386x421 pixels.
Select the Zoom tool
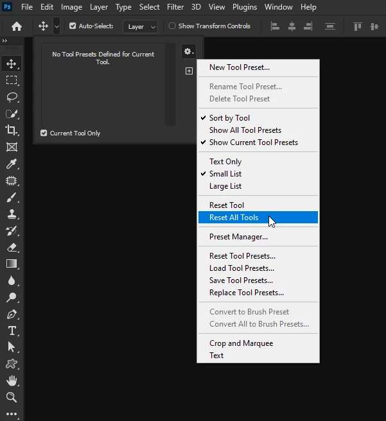[12, 397]
